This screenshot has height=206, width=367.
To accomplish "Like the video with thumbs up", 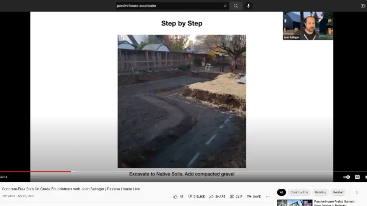I will [x=176, y=196].
